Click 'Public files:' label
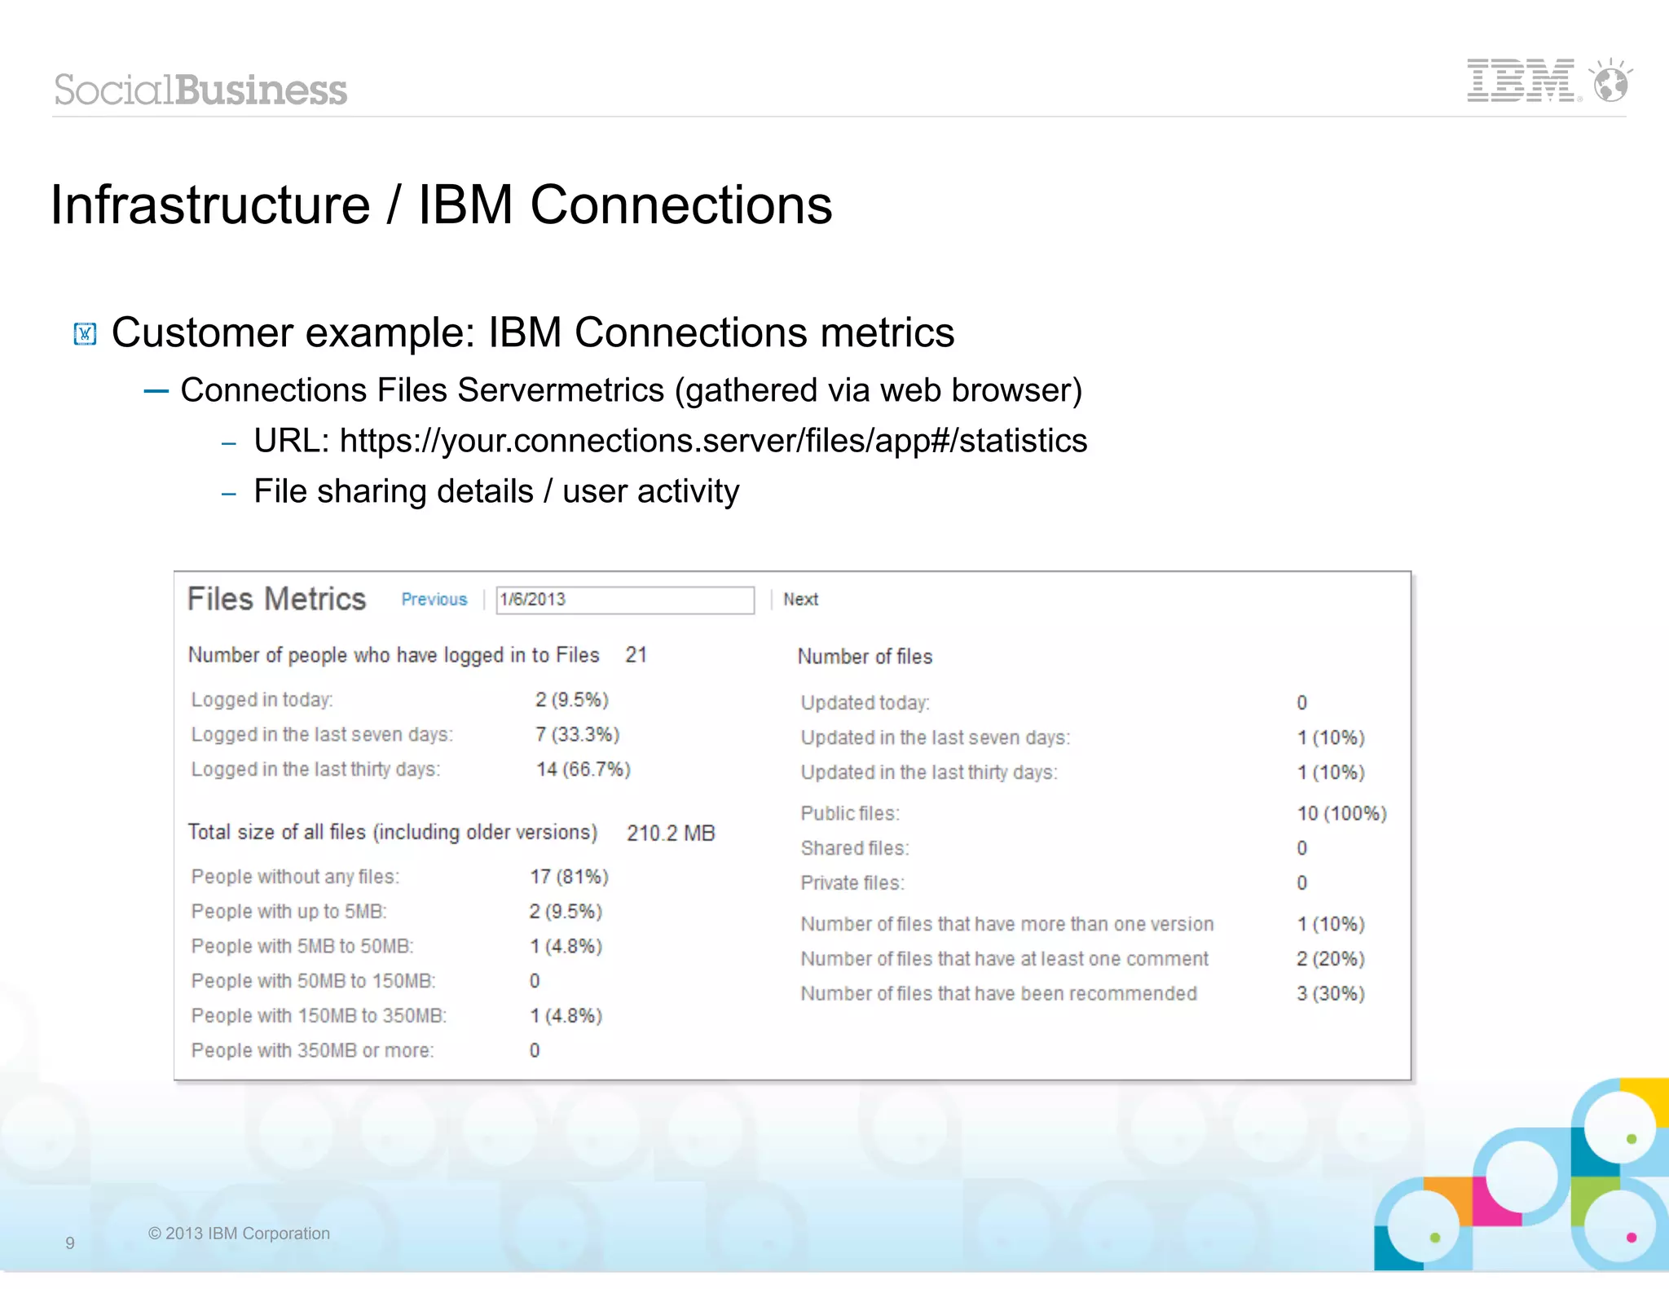The width and height of the screenshot is (1669, 1289). point(850,814)
